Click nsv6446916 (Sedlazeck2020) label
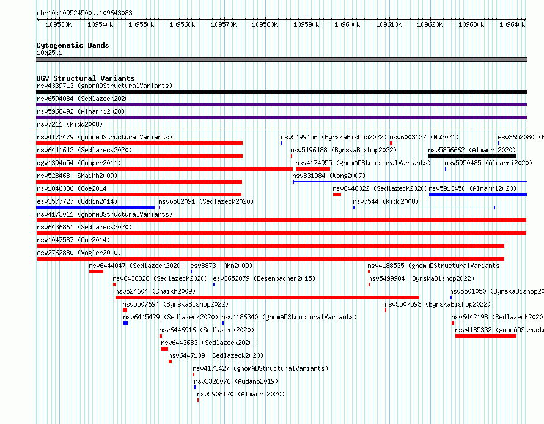The width and height of the screenshot is (544, 424). click(207, 330)
